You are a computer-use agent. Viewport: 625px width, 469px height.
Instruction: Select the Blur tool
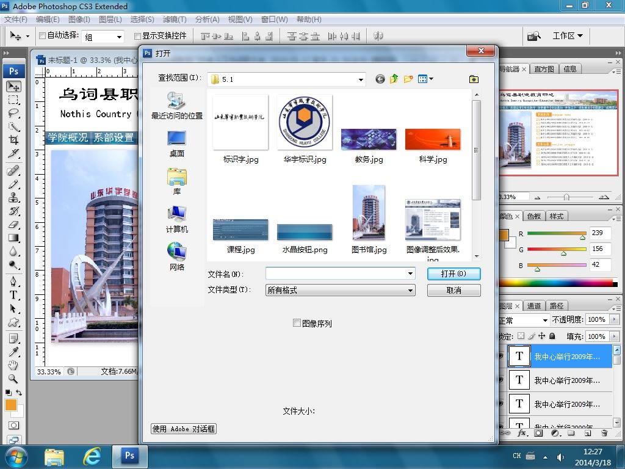[x=14, y=251]
